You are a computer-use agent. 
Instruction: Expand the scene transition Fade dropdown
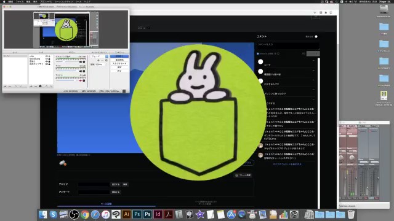99,56
